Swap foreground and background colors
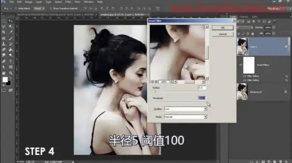 pyautogui.click(x=10, y=78)
